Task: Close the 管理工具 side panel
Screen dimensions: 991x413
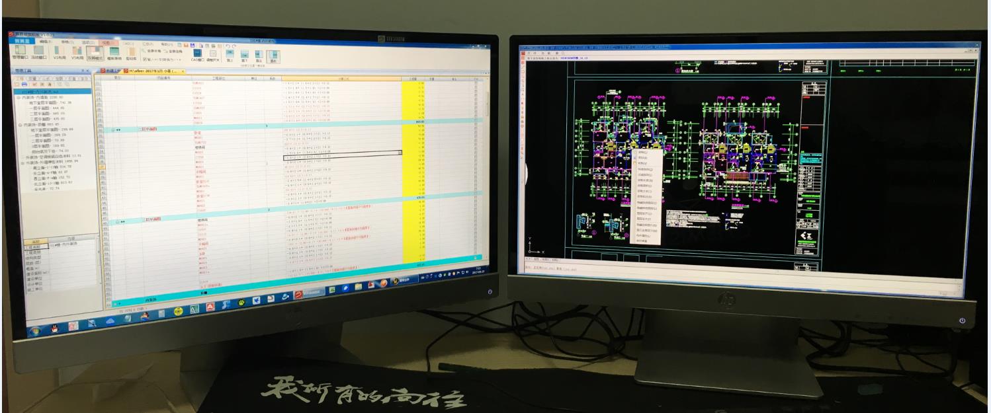Action: click(87, 70)
